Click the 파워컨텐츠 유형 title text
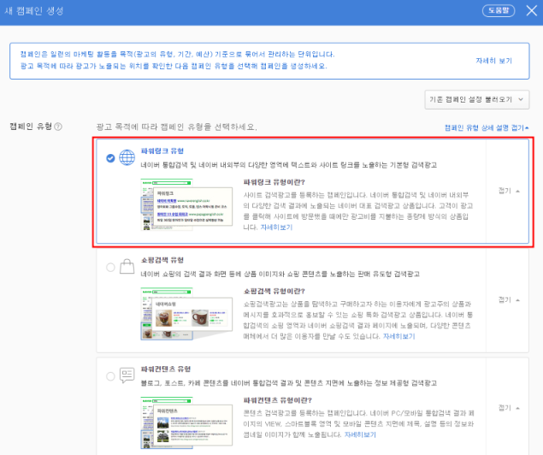 tap(166, 369)
